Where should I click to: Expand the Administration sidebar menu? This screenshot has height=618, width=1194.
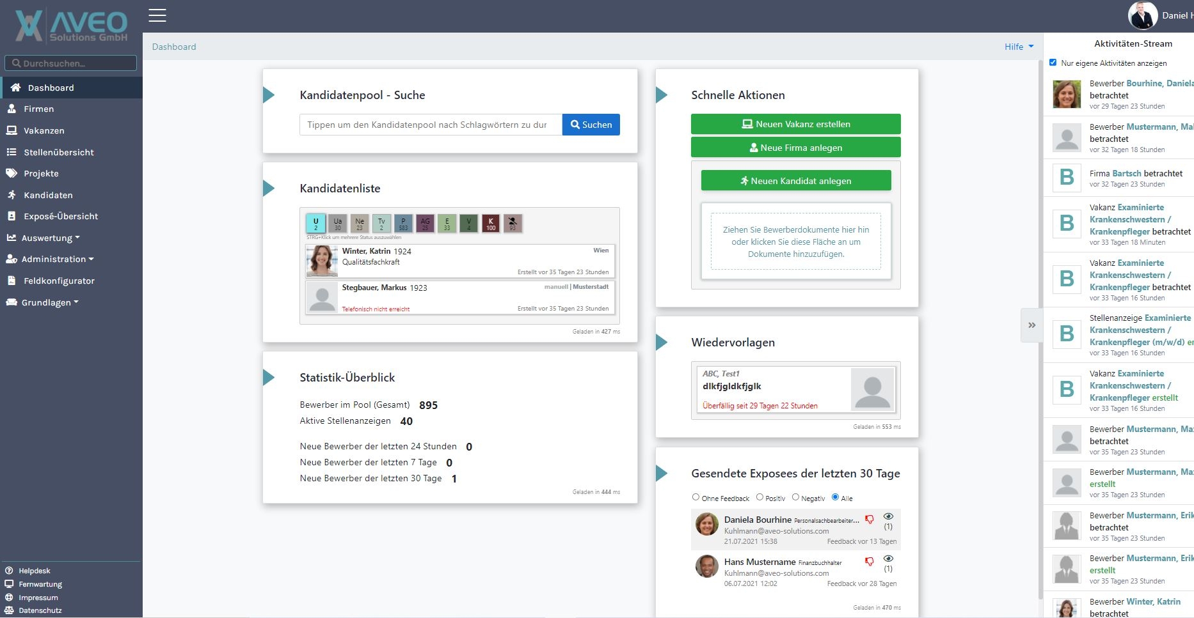pos(50,259)
